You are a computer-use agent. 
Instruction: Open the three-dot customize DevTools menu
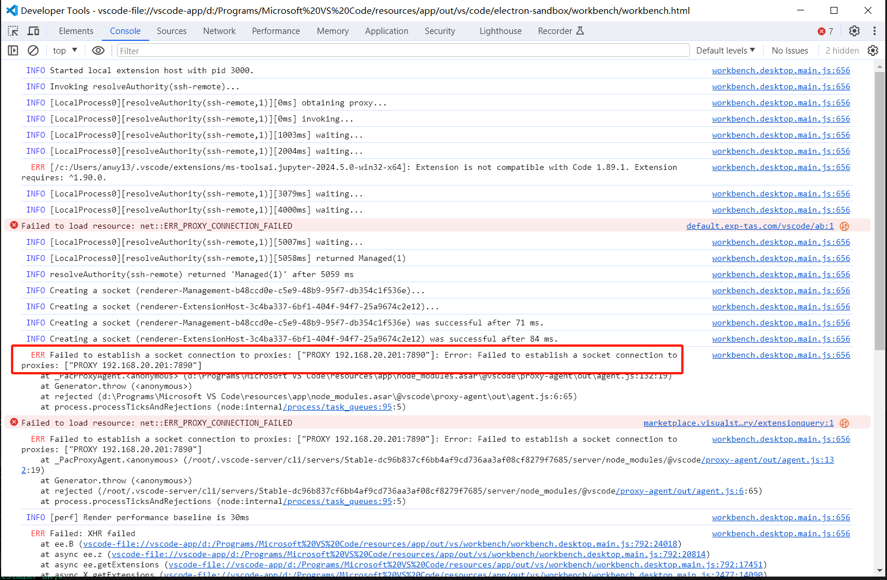[x=874, y=31]
